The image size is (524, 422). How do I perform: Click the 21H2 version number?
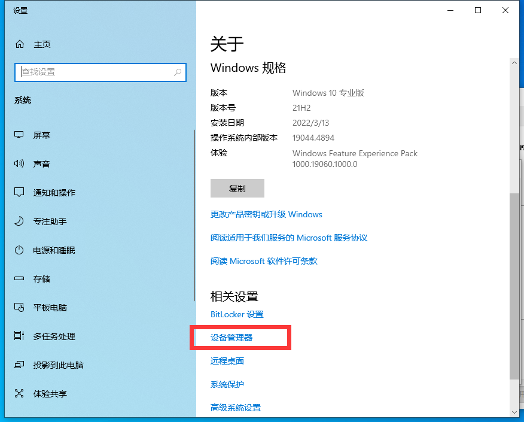click(x=301, y=108)
